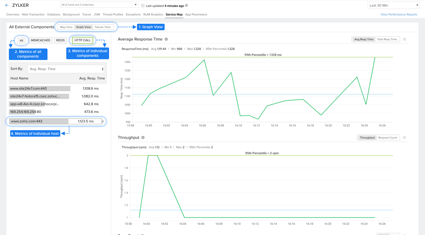The height and width of the screenshot is (235, 425).
Task: Toggle Total Resp Time chart mode
Action: (x=387, y=39)
